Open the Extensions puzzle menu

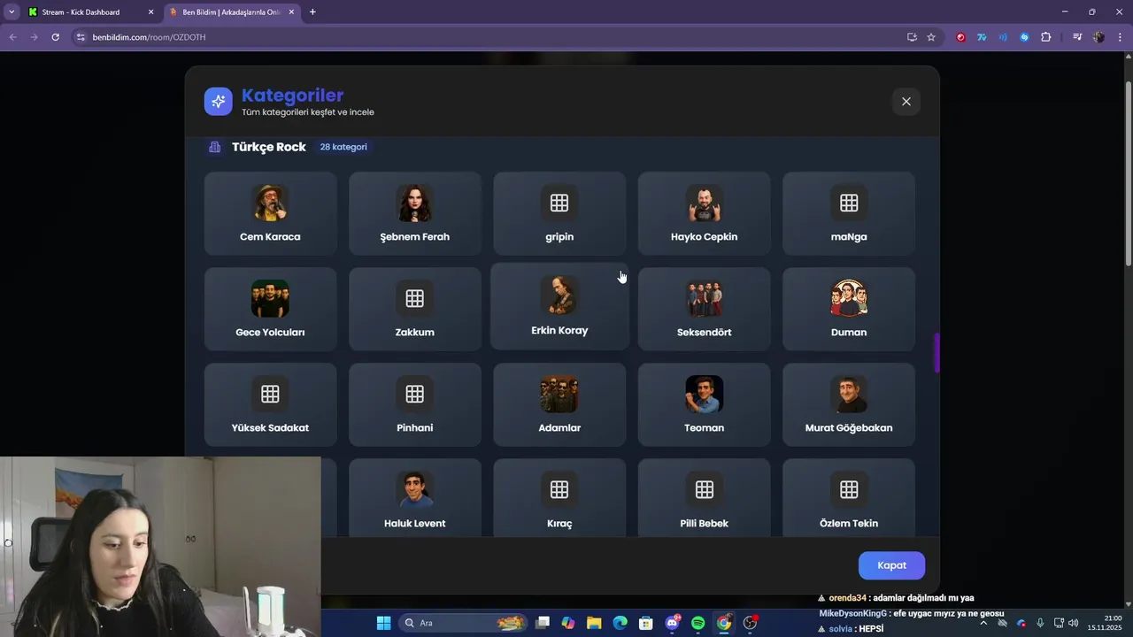(x=1046, y=37)
